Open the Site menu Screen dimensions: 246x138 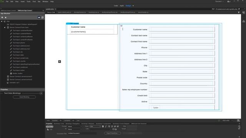click(x=39, y=2)
